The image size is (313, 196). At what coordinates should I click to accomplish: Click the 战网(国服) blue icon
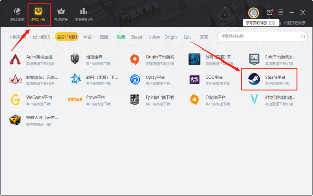tap(76, 79)
